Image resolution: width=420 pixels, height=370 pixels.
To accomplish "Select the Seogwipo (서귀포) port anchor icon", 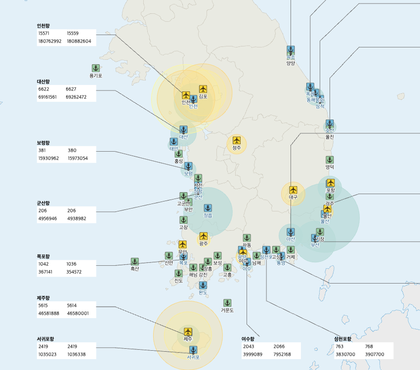I will click(193, 350).
